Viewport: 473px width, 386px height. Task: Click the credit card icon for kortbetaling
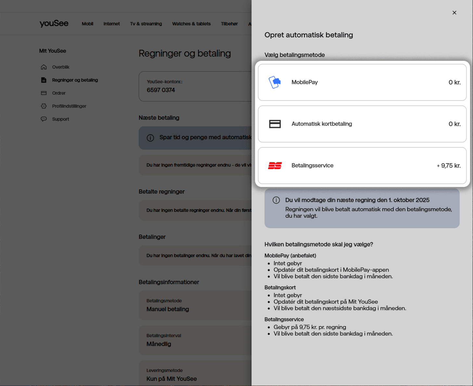[x=275, y=124]
